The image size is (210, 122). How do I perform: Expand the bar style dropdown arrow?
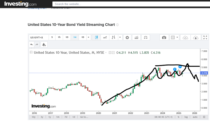(120, 37)
